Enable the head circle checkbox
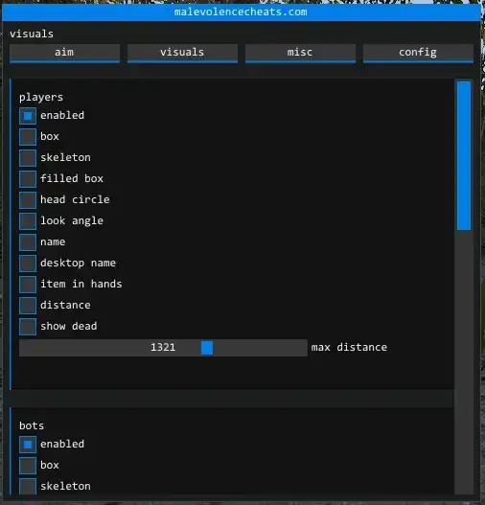The image size is (485, 505). pyautogui.click(x=28, y=200)
